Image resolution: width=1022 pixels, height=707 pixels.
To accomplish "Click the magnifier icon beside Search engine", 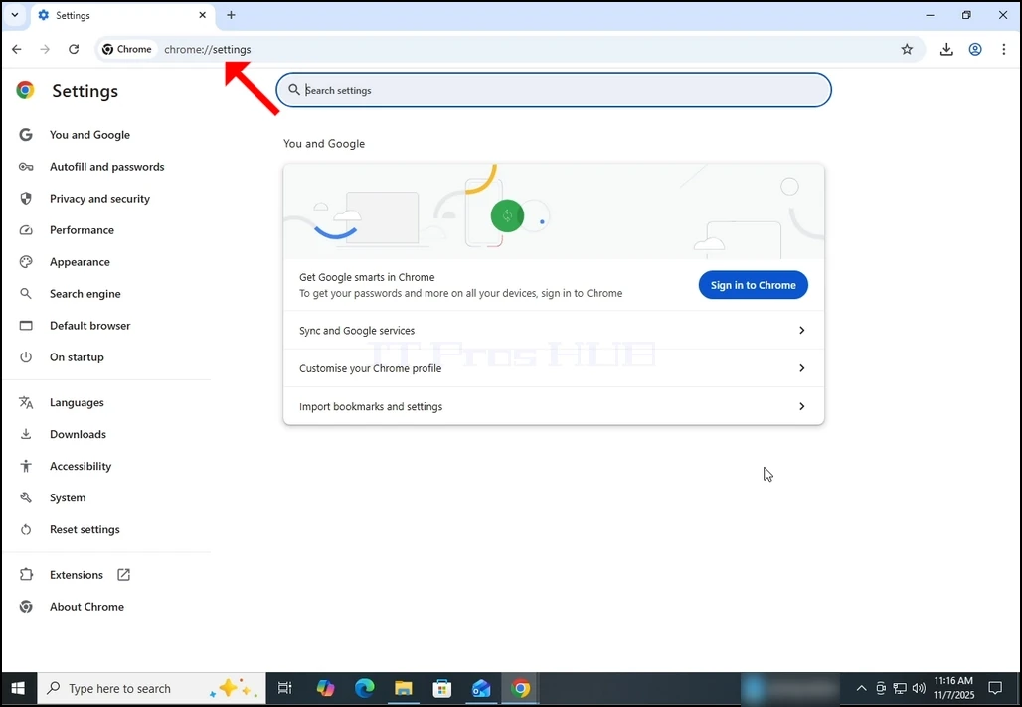I will coord(26,294).
